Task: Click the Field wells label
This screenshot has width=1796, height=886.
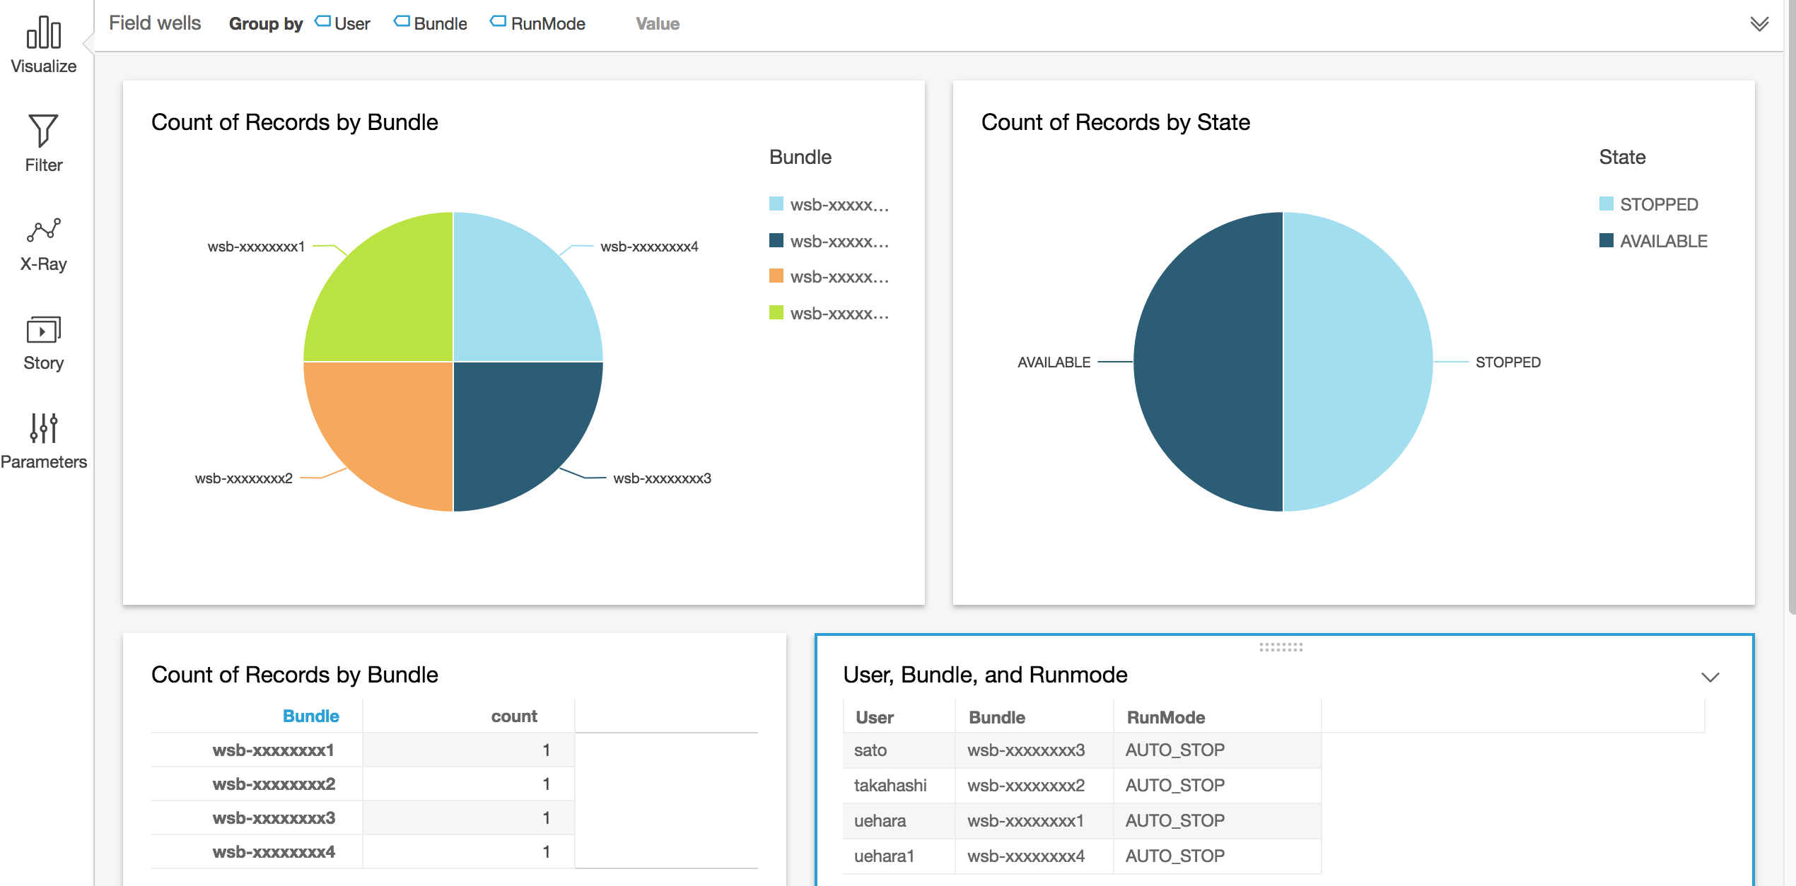Action: pos(155,23)
